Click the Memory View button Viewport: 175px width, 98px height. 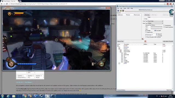120,41
